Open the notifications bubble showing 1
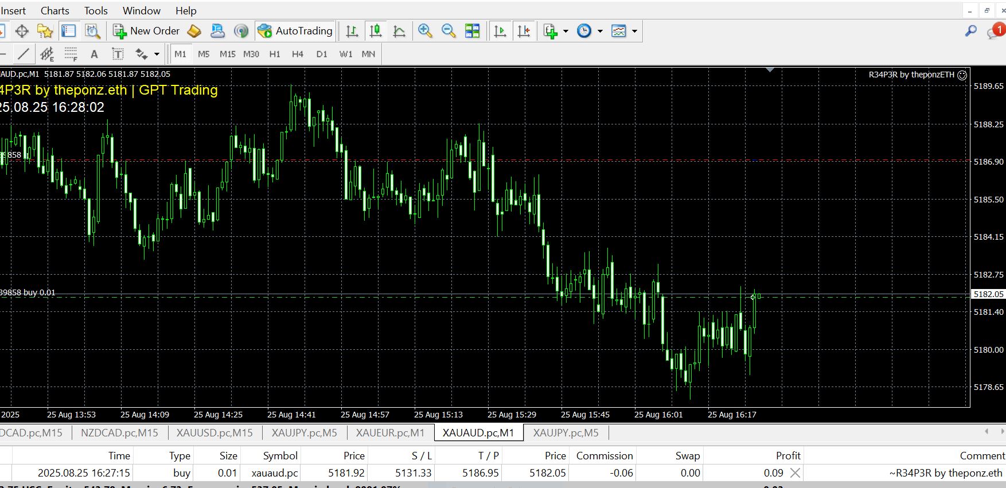Image resolution: width=1006 pixels, height=488 pixels. pos(996,31)
